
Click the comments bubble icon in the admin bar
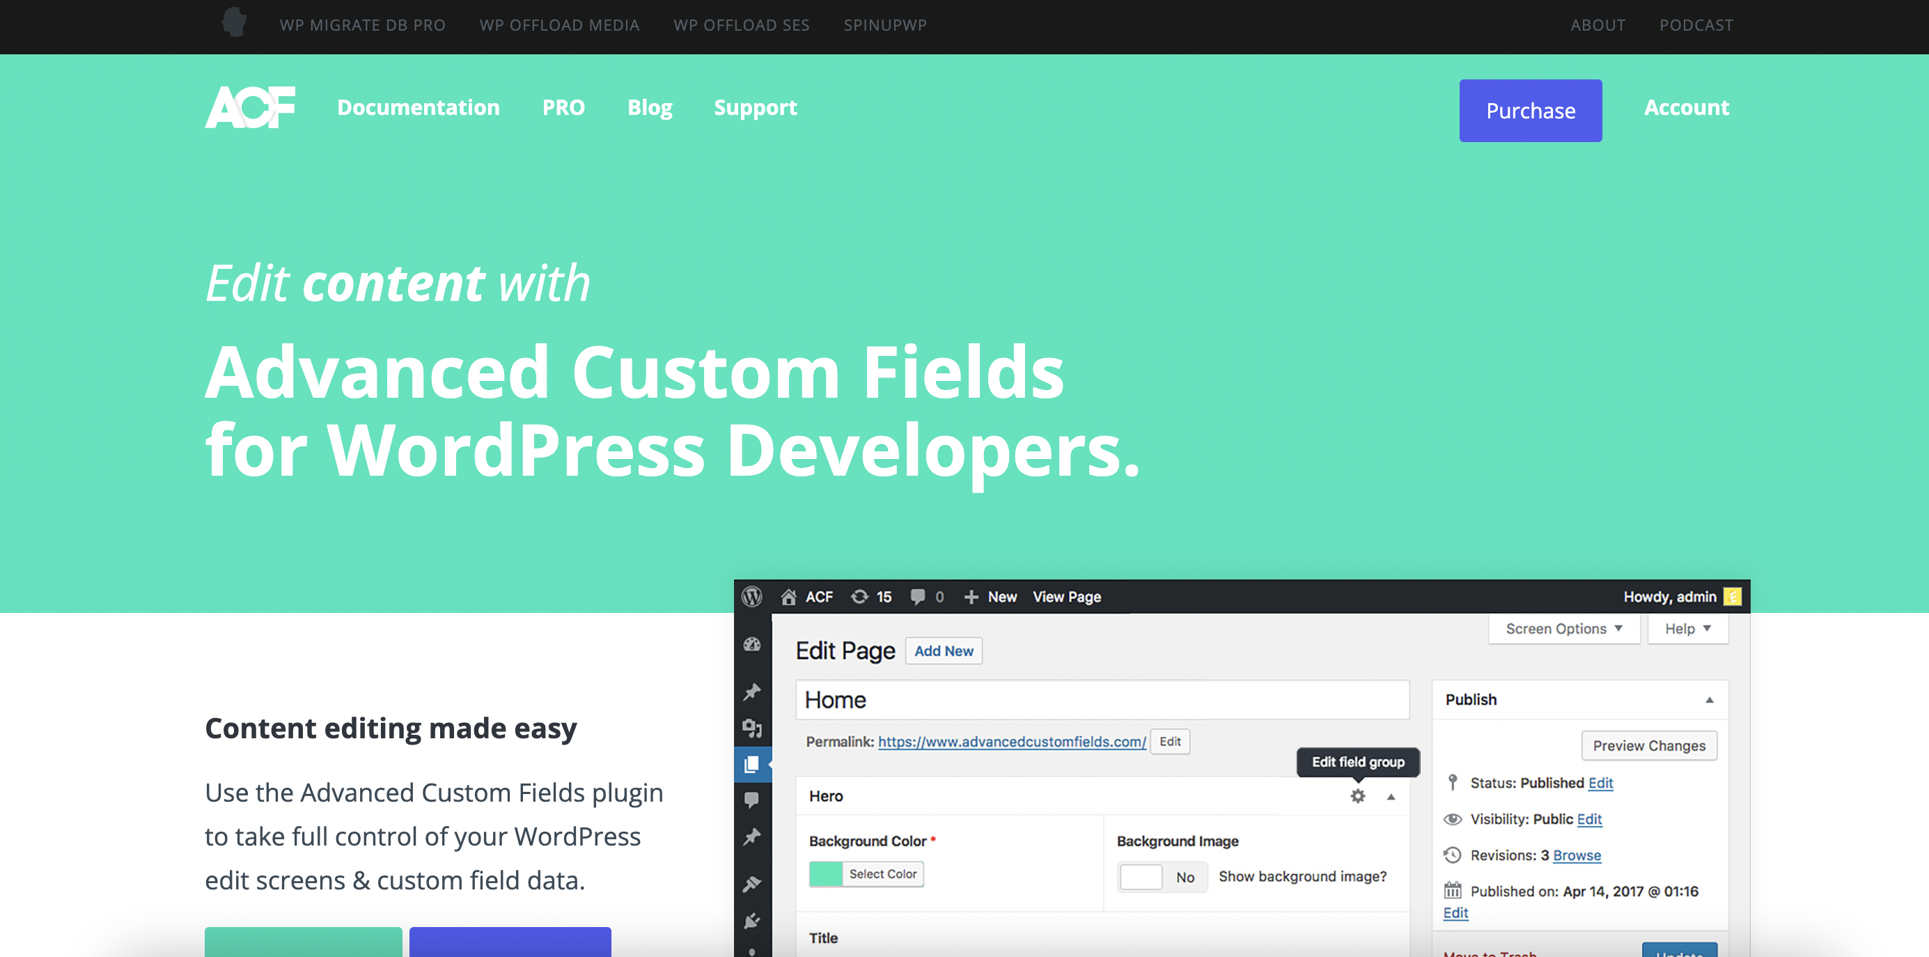coord(917,597)
